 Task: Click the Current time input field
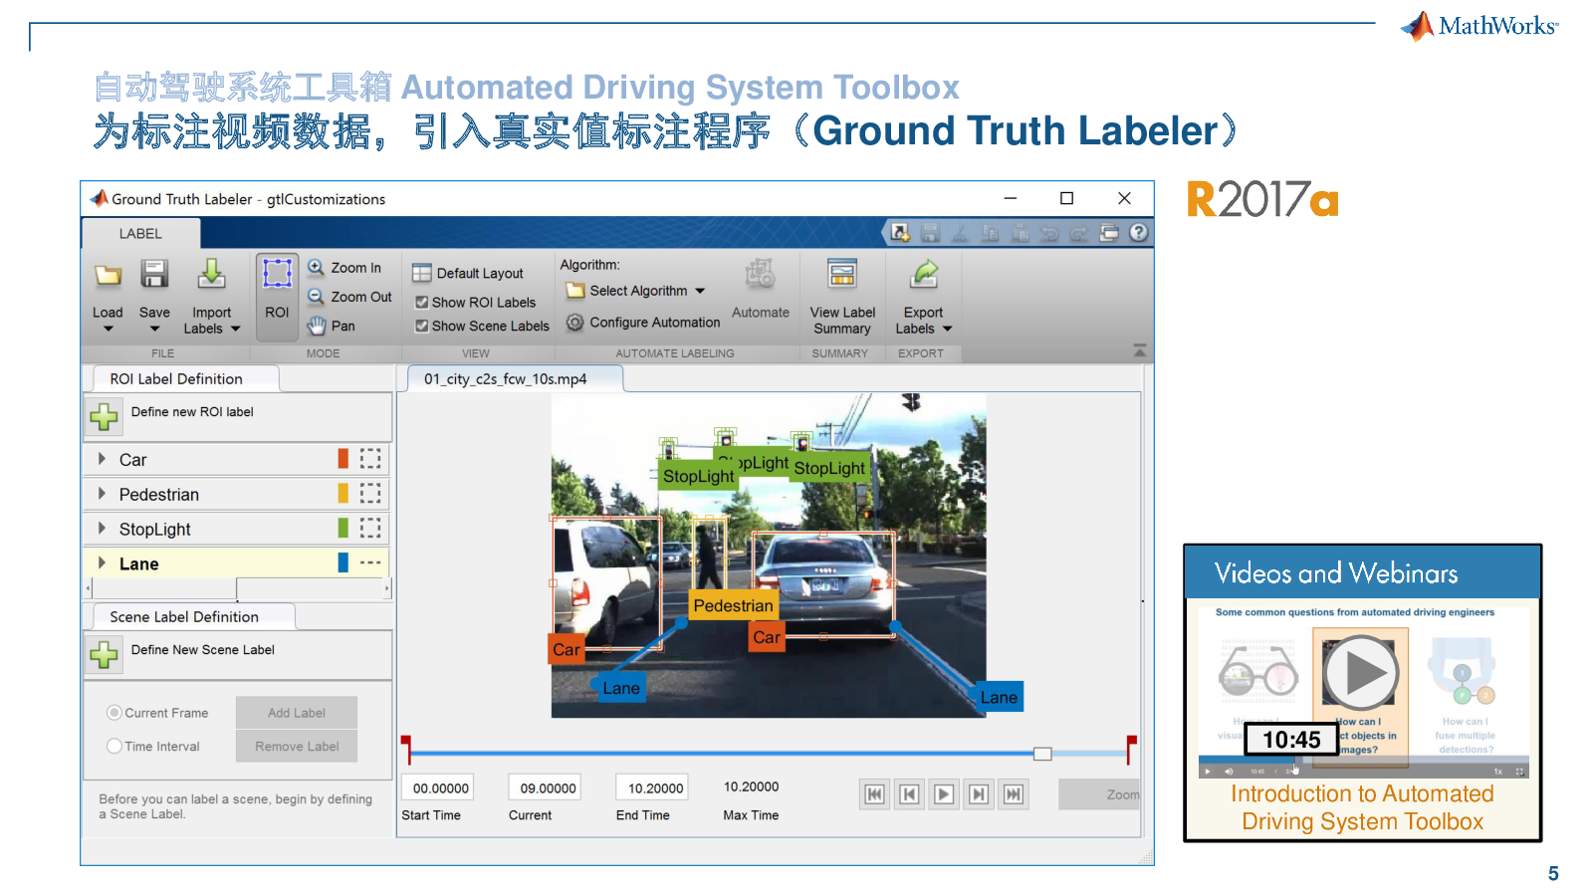point(547,787)
